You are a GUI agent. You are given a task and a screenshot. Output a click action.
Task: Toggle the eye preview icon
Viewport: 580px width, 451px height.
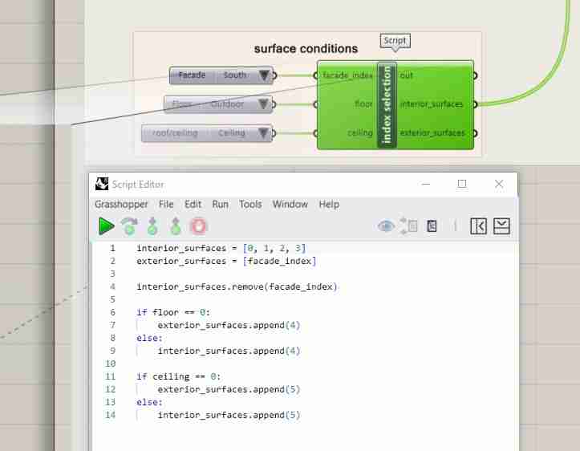pyautogui.click(x=387, y=226)
